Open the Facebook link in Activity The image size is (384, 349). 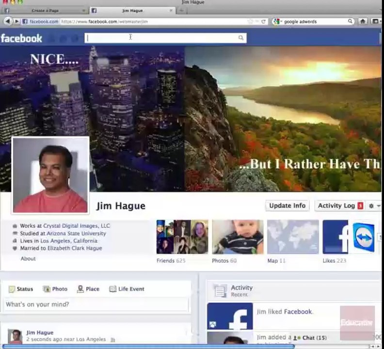point(298,312)
